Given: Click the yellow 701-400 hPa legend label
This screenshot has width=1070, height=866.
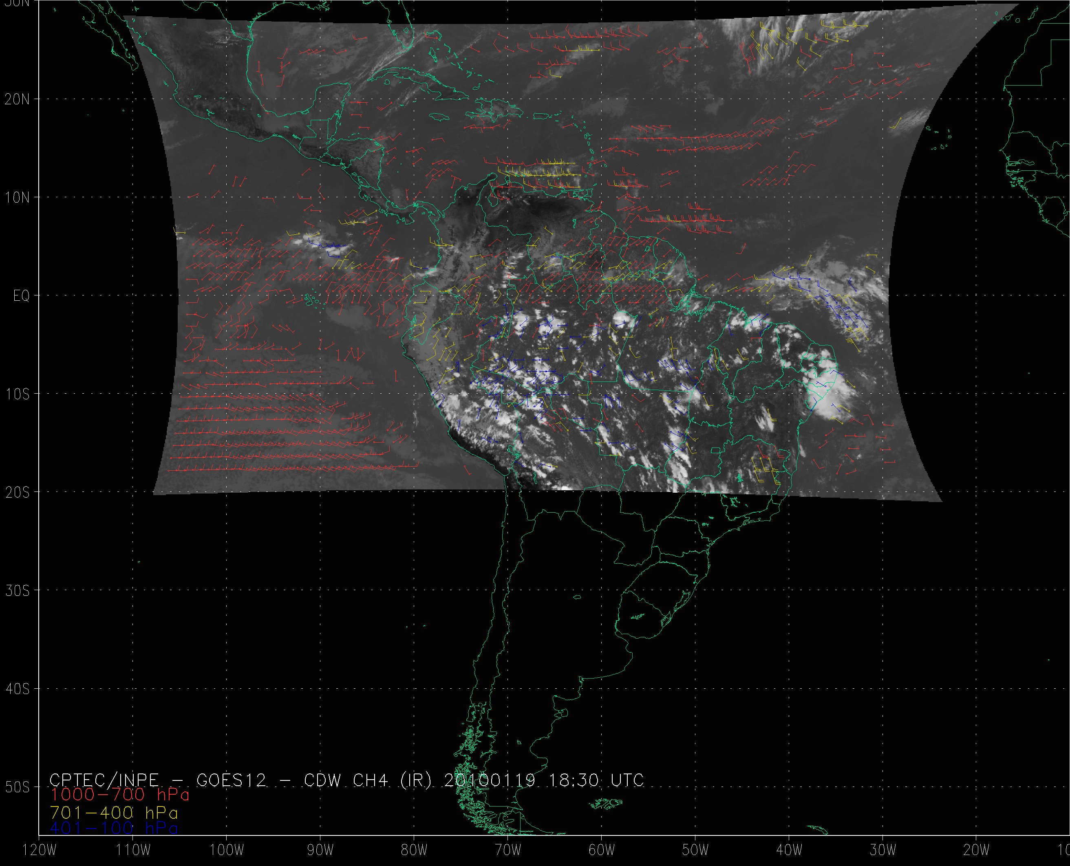Looking at the screenshot, I should (114, 812).
